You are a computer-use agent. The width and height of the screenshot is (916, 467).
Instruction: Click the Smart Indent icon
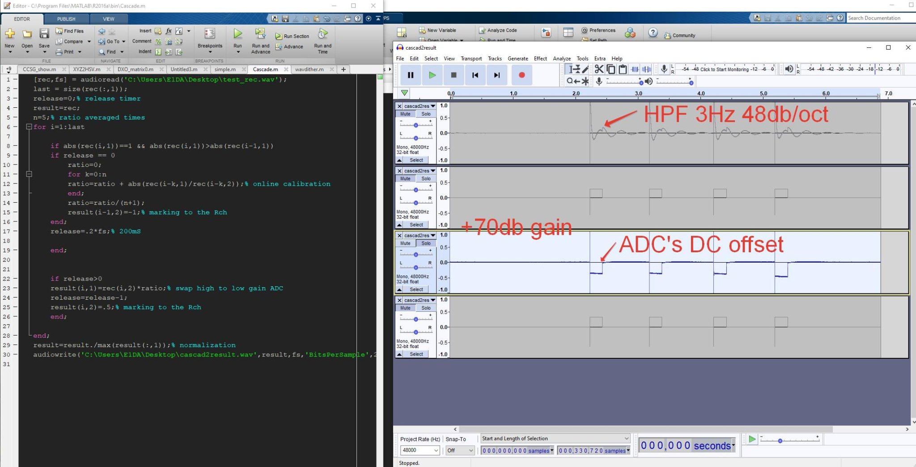[x=158, y=51]
